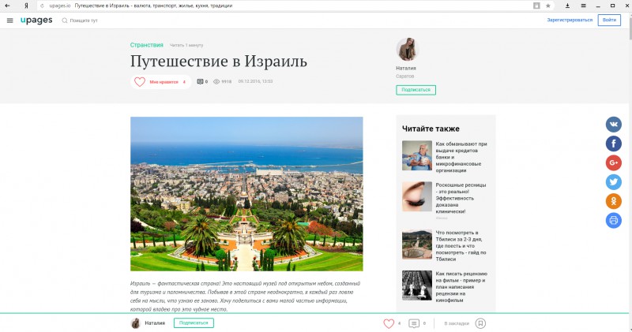
Task: Click the 'Зарегистрироваться' link
Action: (570, 20)
